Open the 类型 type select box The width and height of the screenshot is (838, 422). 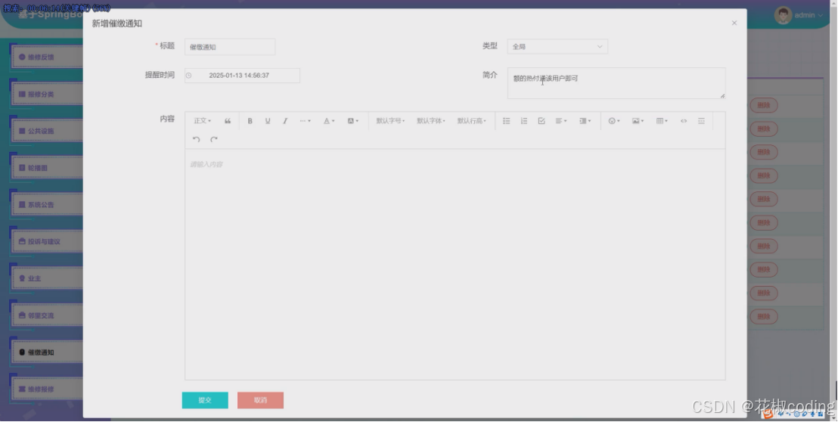tap(557, 47)
